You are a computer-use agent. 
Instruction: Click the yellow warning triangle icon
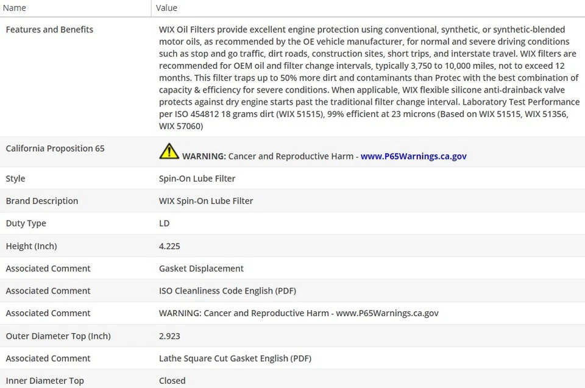click(x=169, y=151)
